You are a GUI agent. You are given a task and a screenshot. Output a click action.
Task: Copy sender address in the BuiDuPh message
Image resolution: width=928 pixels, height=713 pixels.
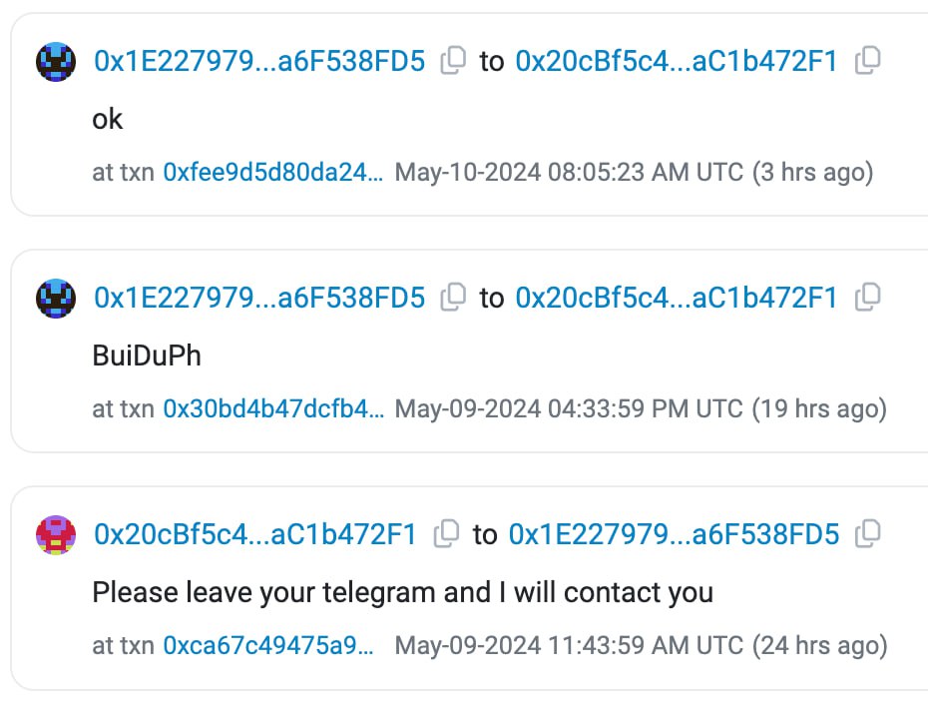point(453,297)
